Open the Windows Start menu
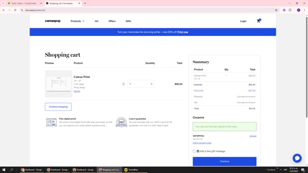 pyautogui.click(x=4, y=170)
